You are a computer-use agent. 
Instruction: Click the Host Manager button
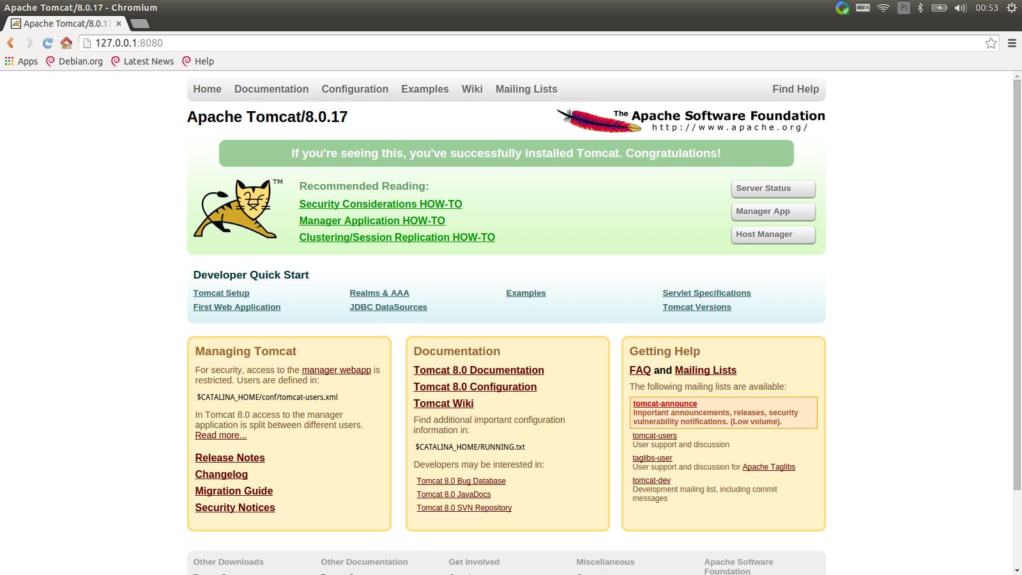[x=773, y=234]
